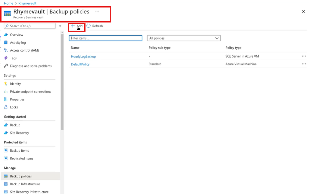Open the All policies dropdown
Image resolution: width=311 pixels, height=194 pixels.
coord(184,38)
